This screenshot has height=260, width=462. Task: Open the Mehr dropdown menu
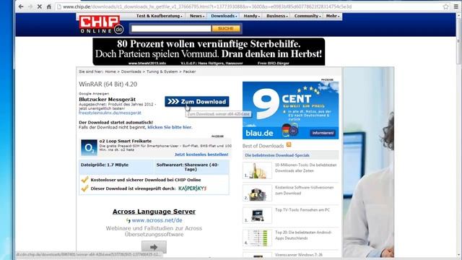tap(333, 16)
